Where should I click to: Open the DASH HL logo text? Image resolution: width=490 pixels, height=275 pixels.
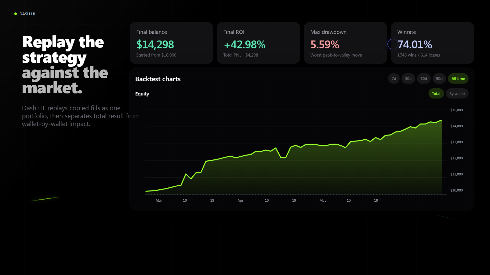[28, 14]
